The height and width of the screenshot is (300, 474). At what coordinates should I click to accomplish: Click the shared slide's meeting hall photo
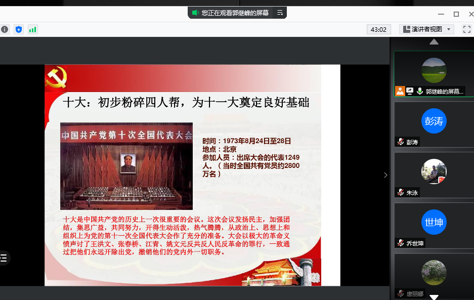(x=126, y=166)
